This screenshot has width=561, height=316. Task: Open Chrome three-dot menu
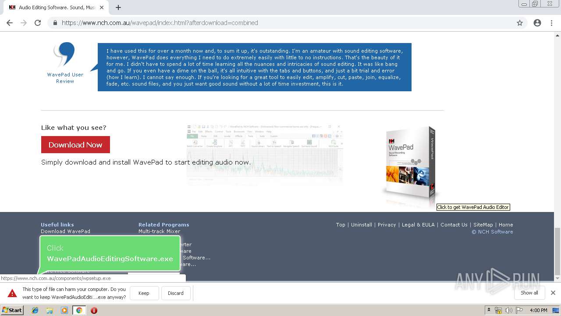tap(551, 23)
